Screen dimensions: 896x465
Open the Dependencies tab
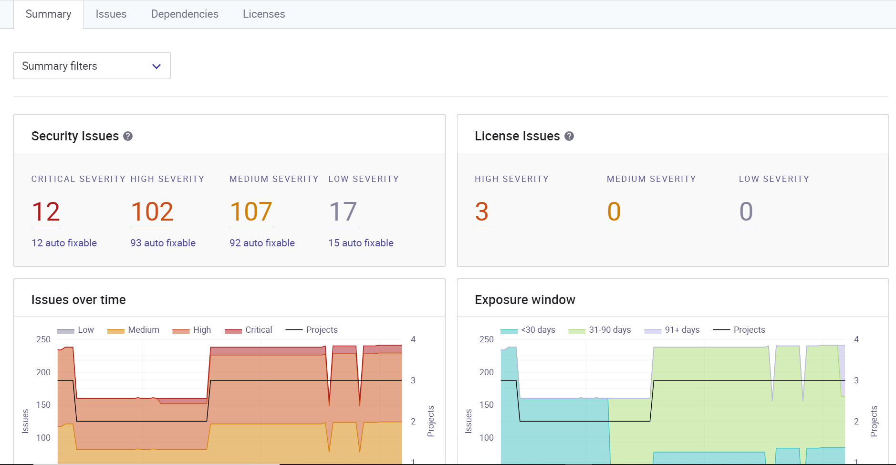coord(185,14)
